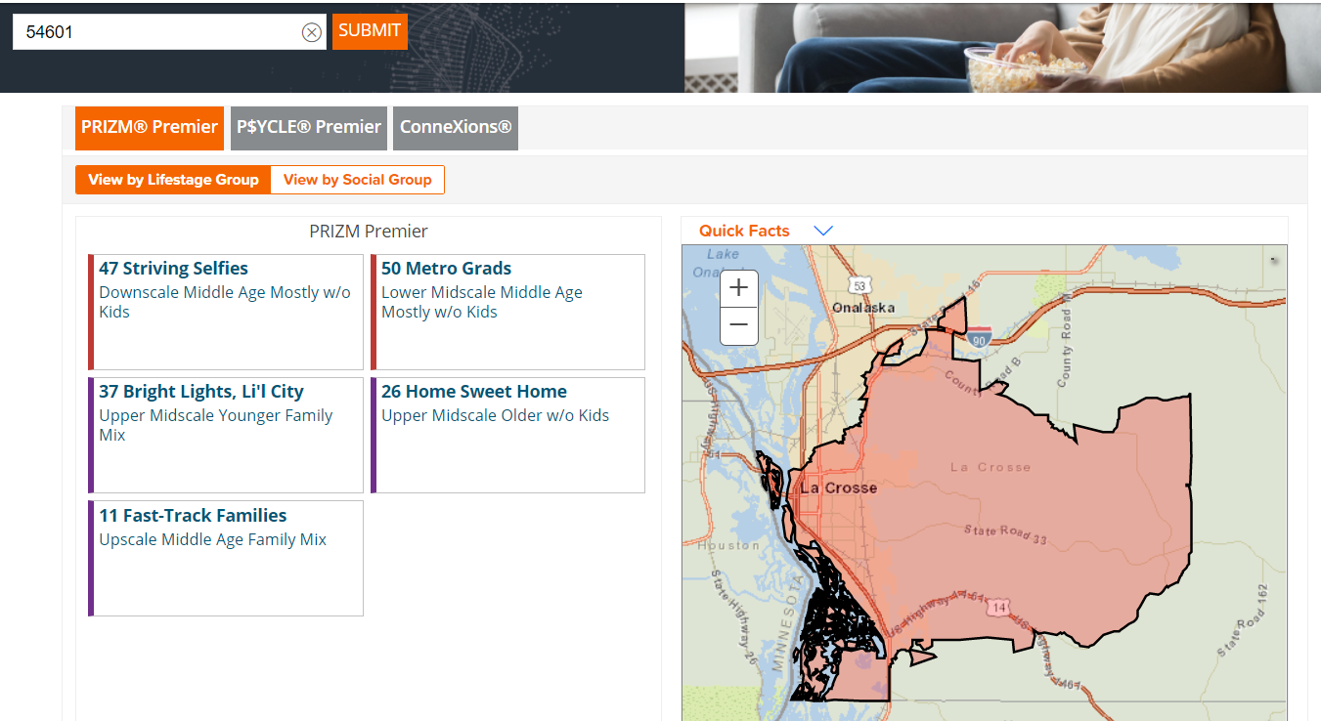Click the State Road 162 map label
1321x721 pixels.
[1243, 620]
